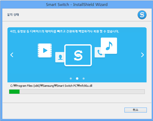Click the mfc90u.dll file path text
153x121 pixels.
click(x=51, y=86)
